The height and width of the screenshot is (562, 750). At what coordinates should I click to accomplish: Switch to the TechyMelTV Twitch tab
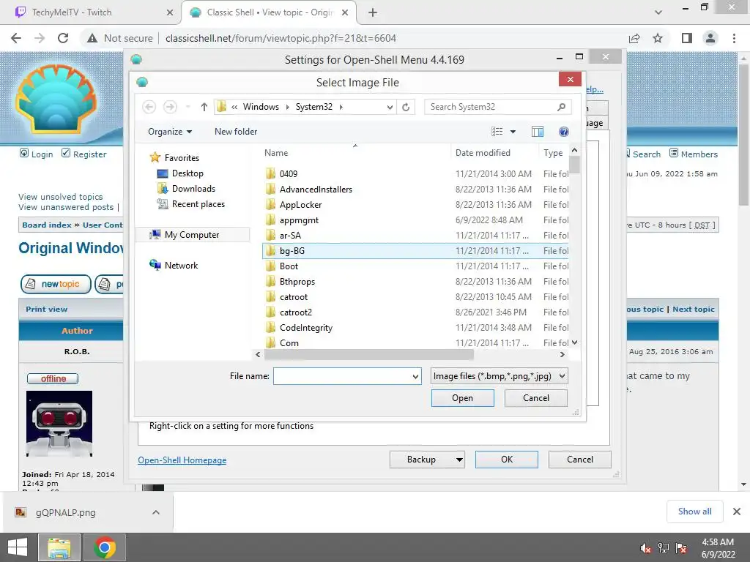(x=91, y=12)
